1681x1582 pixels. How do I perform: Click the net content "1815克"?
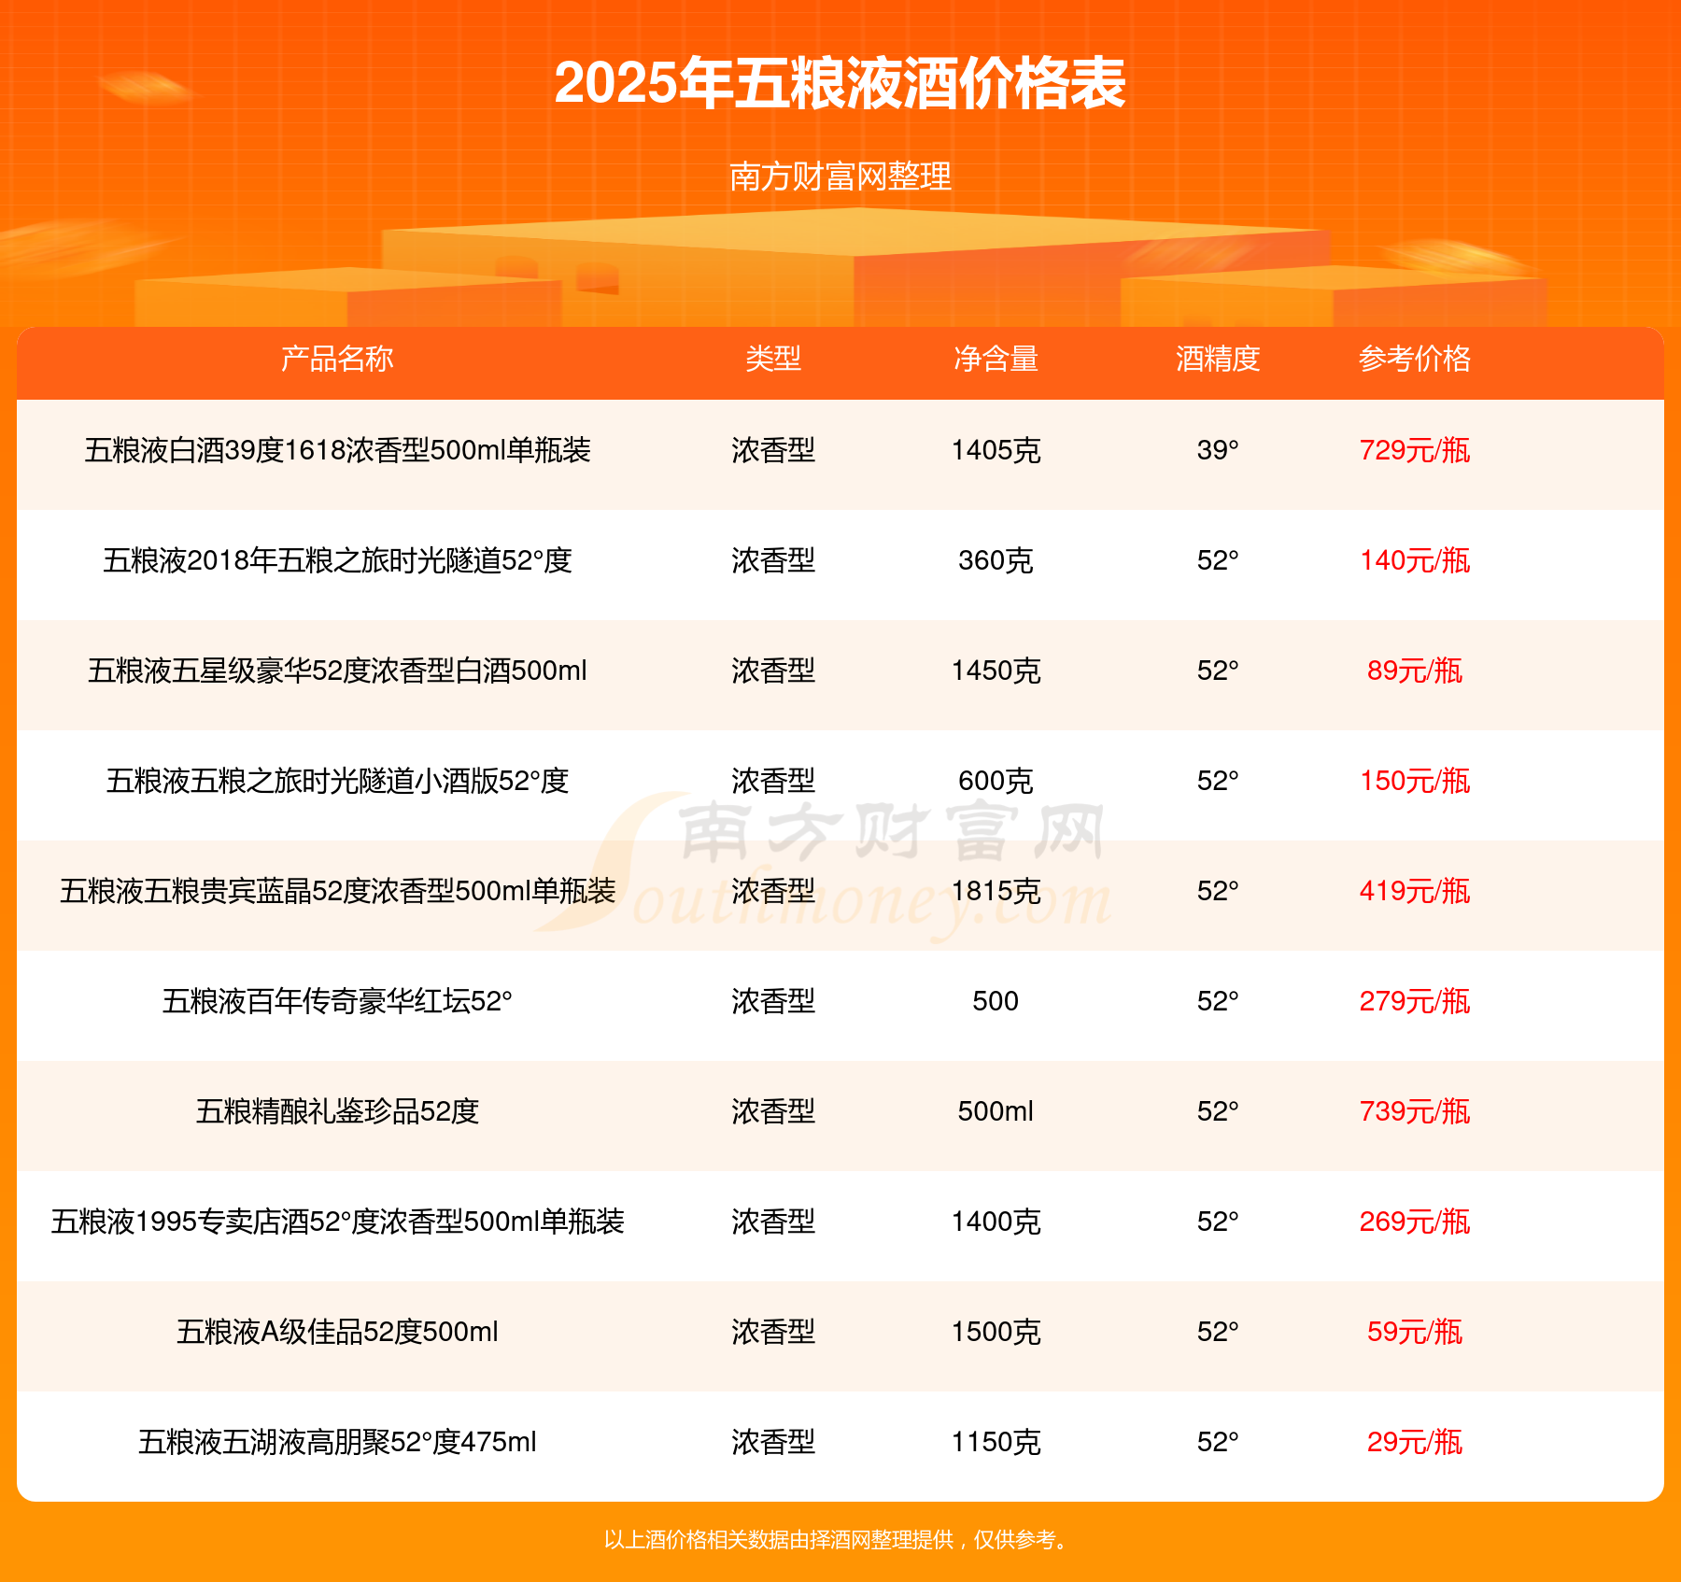click(996, 891)
